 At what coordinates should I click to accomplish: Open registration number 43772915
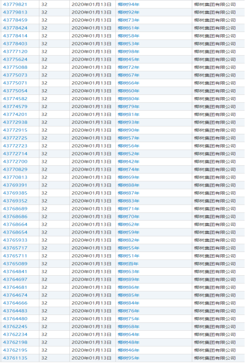(15, 130)
